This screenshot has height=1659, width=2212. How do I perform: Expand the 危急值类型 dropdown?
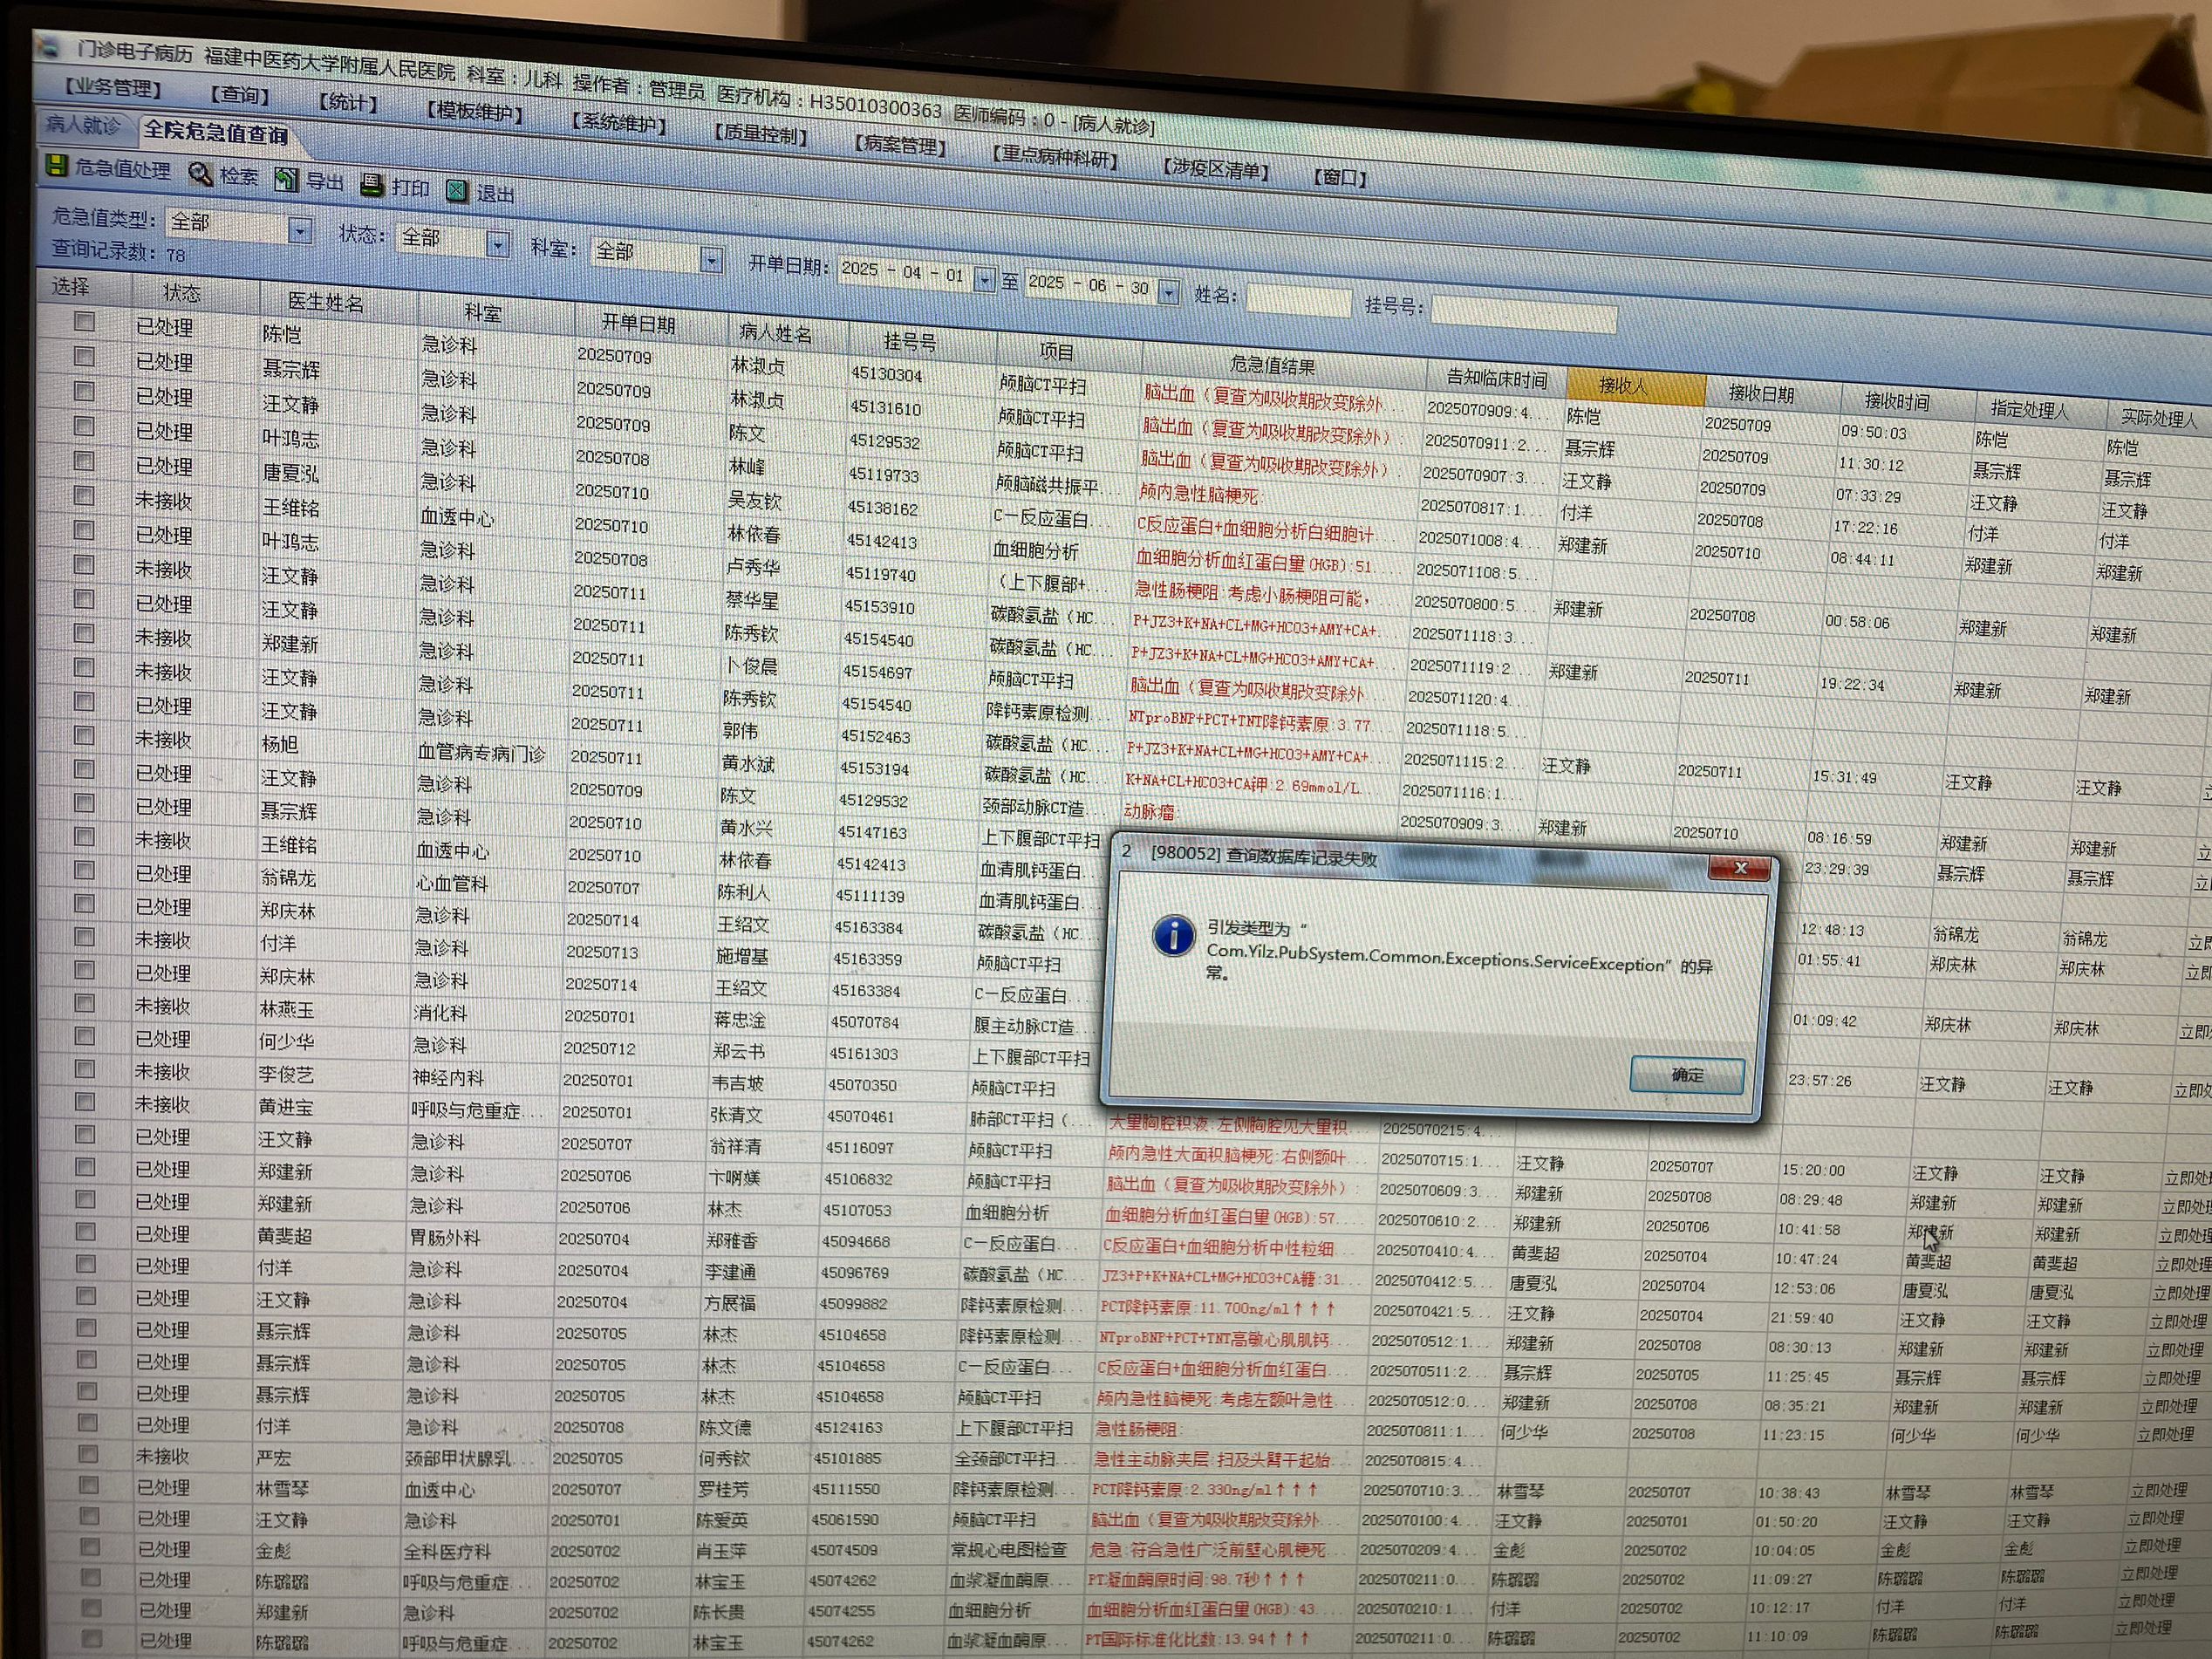click(299, 231)
